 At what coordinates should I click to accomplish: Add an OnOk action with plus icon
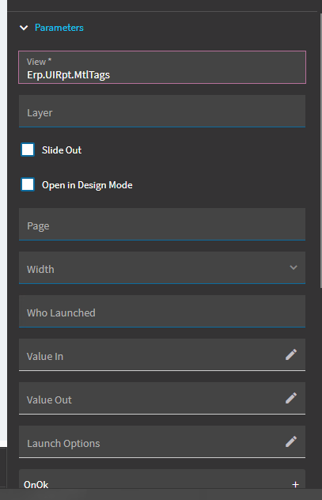click(296, 485)
